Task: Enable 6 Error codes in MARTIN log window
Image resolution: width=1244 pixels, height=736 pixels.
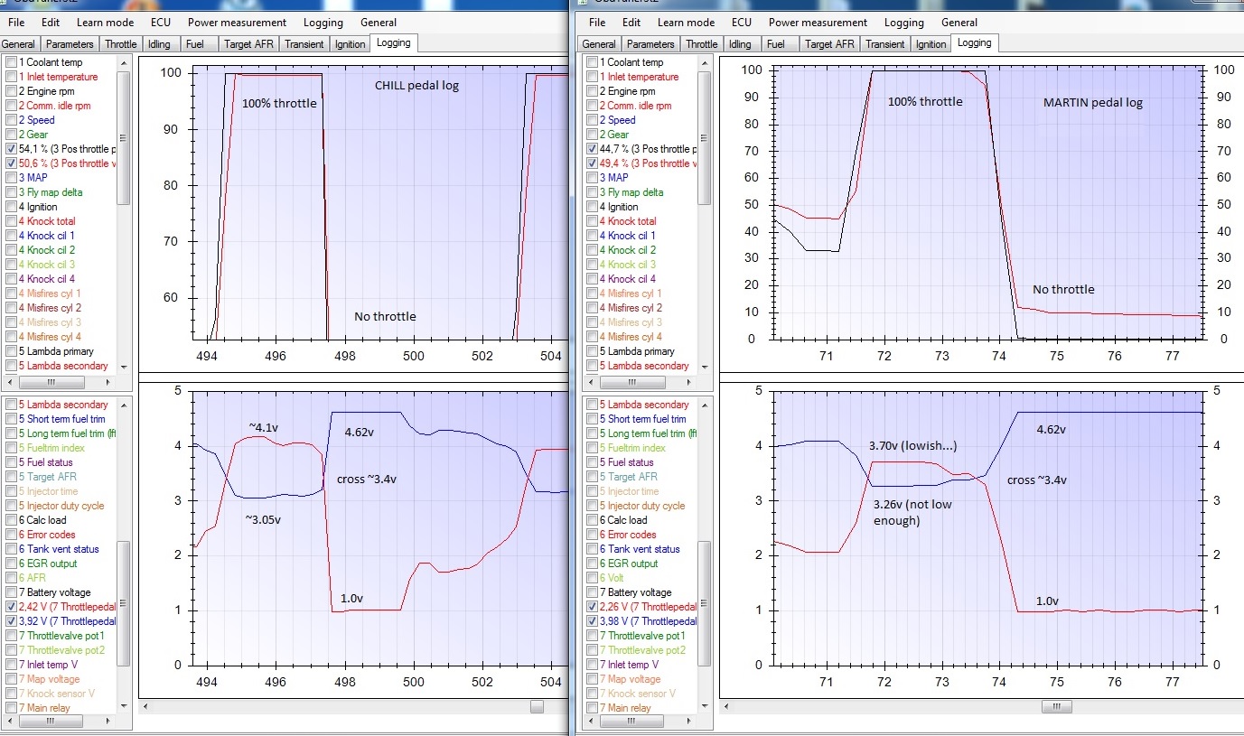Action: [x=593, y=535]
